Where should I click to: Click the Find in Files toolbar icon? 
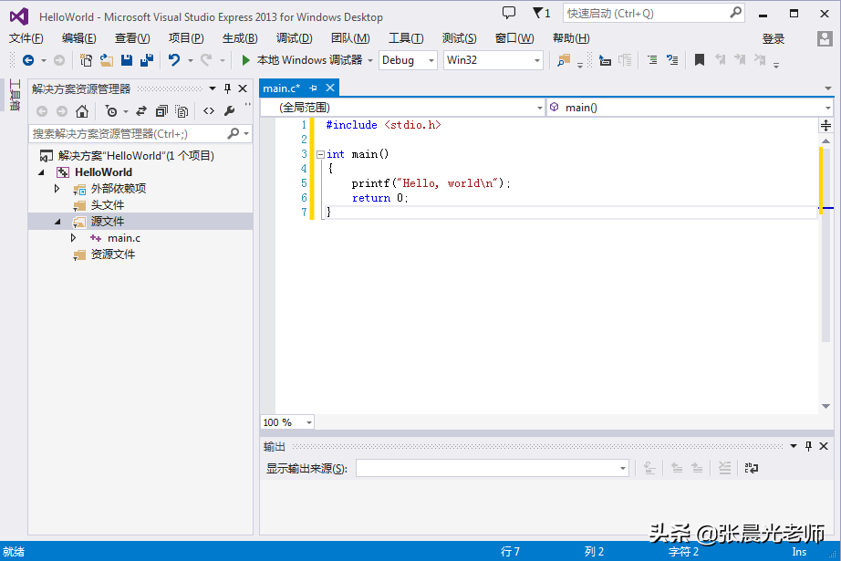[x=563, y=60]
